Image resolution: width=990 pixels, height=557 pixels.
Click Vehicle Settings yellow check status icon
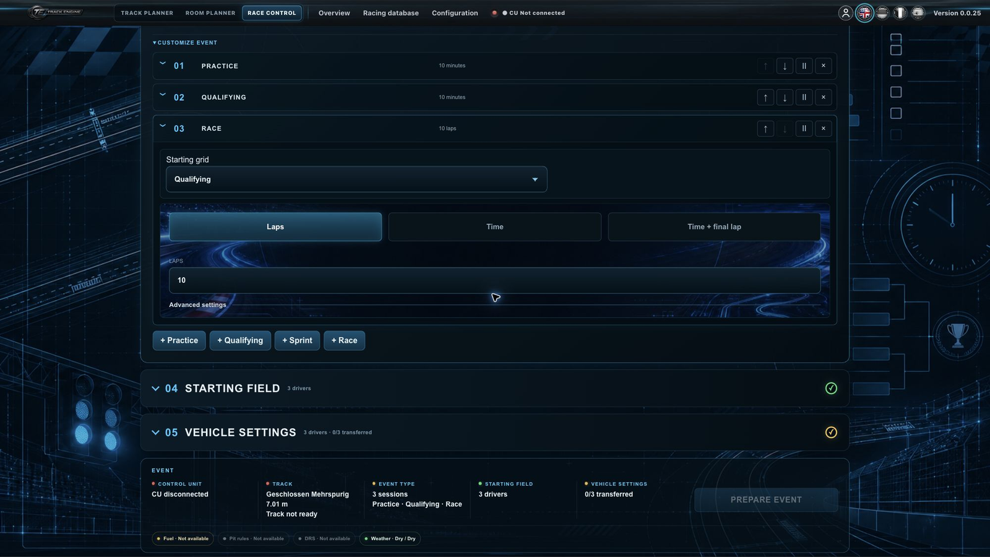tap(831, 432)
